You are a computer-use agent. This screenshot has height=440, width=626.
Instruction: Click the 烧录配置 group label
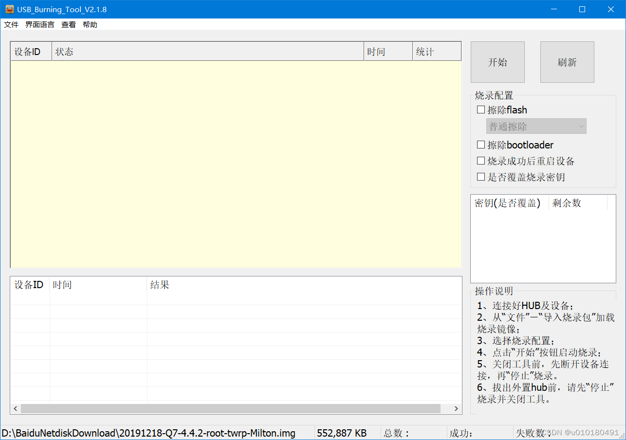[x=494, y=95]
